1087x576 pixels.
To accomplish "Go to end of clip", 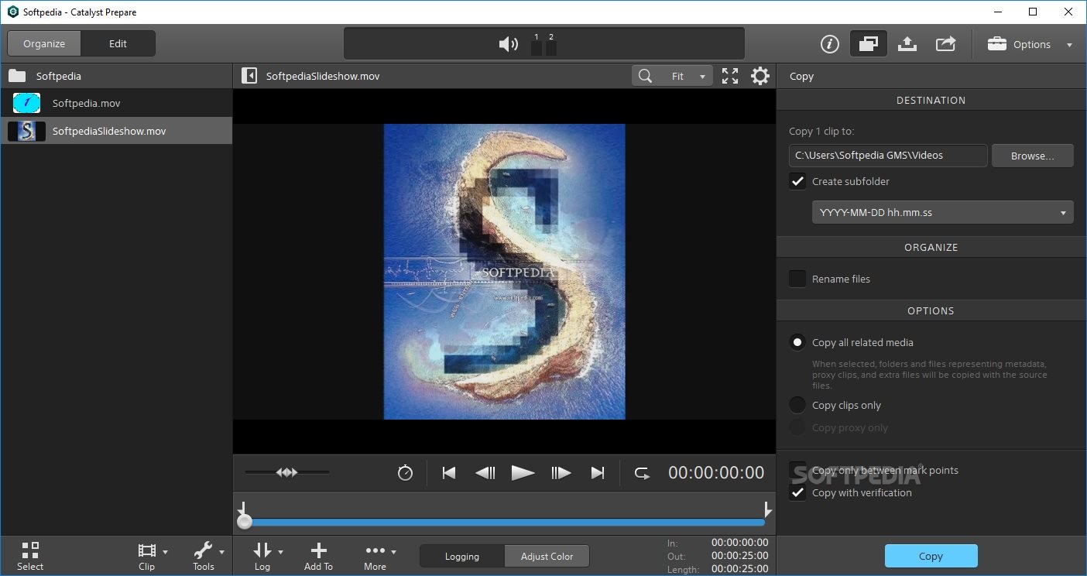I will (597, 473).
